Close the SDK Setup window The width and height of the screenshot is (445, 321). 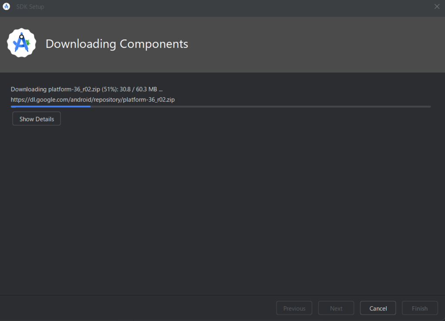coord(437,7)
